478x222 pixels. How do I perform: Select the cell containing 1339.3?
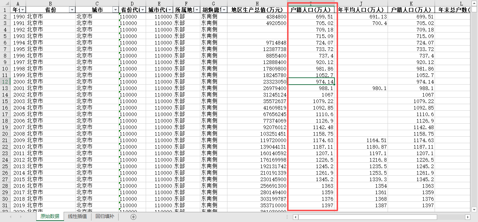361,179
